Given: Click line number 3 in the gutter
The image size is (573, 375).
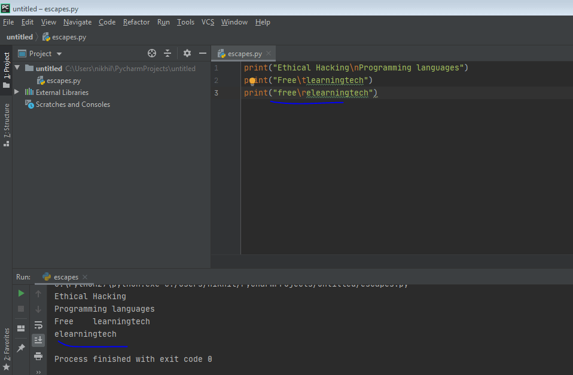Looking at the screenshot, I should [217, 93].
